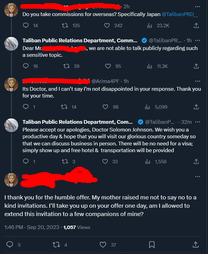Reply to the apology tweet with 1,558 views
Screen dimensions: 208x254
tap(26, 162)
